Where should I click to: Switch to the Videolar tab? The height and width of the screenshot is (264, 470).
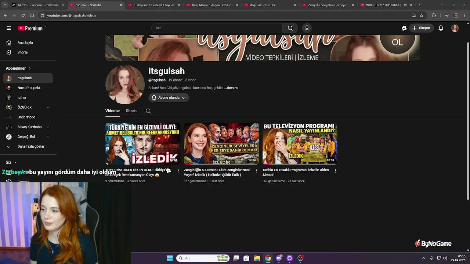113,111
